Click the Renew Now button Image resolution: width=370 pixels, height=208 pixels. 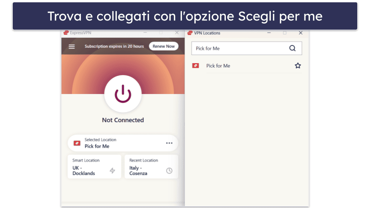pyautogui.click(x=163, y=46)
